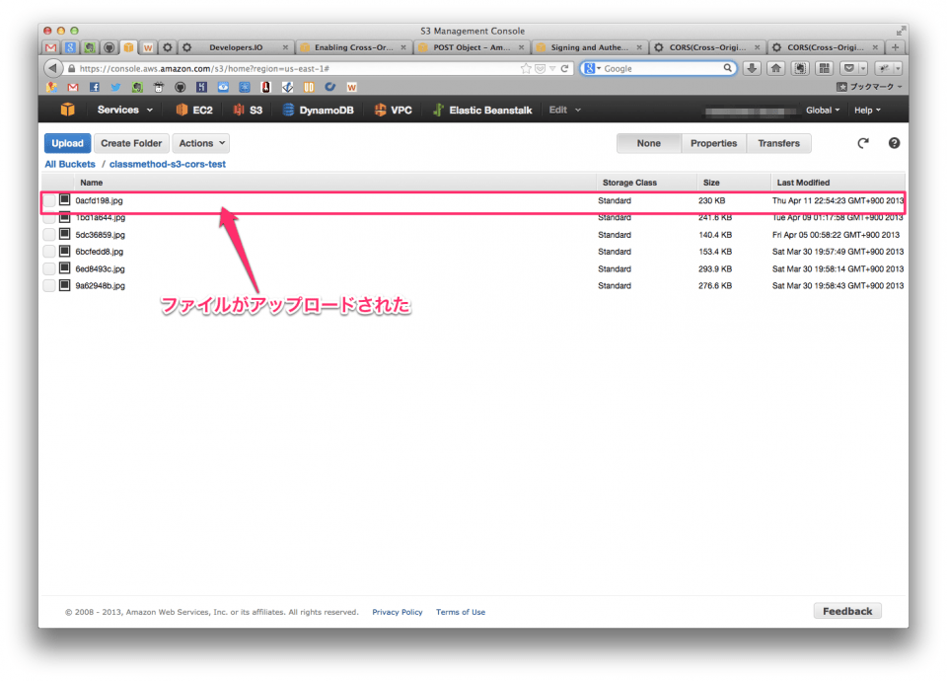
Task: Switch to the Transfers panel tab
Action: click(779, 143)
